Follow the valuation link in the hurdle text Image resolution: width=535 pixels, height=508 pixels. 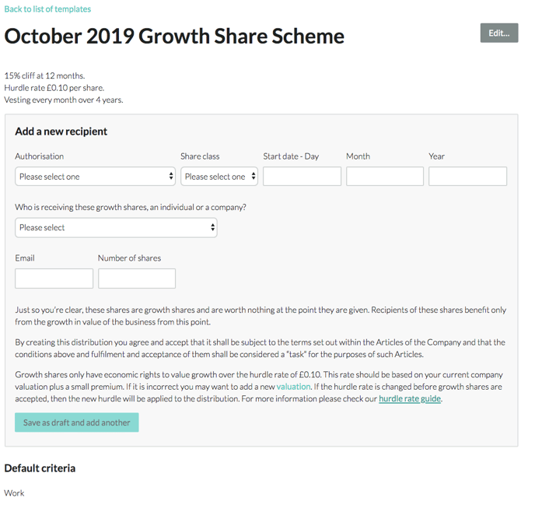[293, 387]
